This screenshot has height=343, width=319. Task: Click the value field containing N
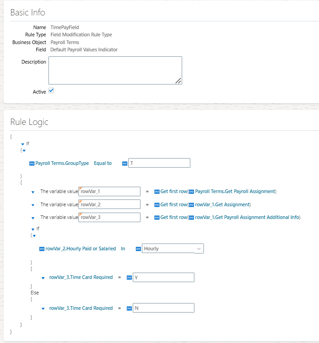coord(164,308)
